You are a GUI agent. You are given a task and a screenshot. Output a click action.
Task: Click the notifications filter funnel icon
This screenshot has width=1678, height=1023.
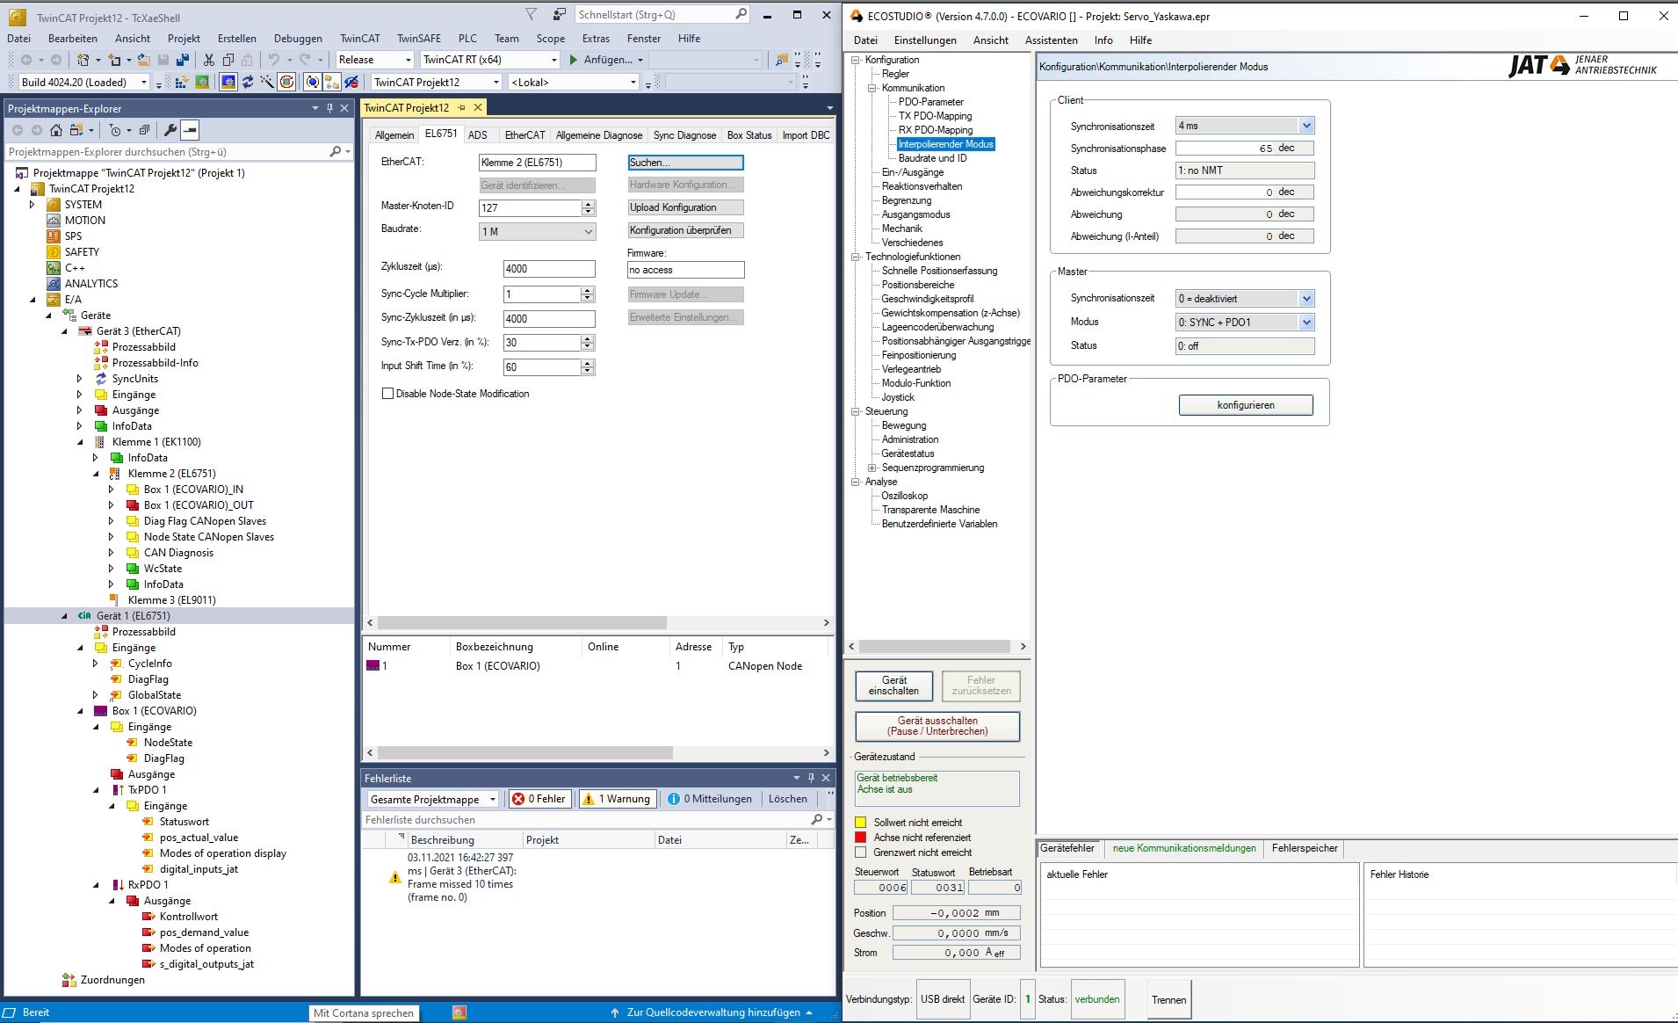point(531,14)
